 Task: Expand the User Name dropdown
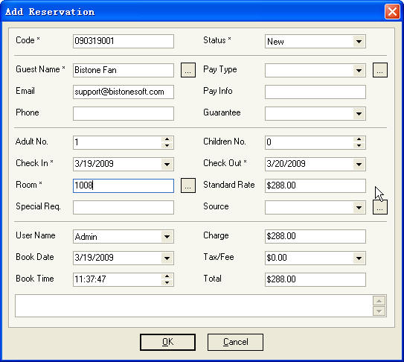point(167,236)
